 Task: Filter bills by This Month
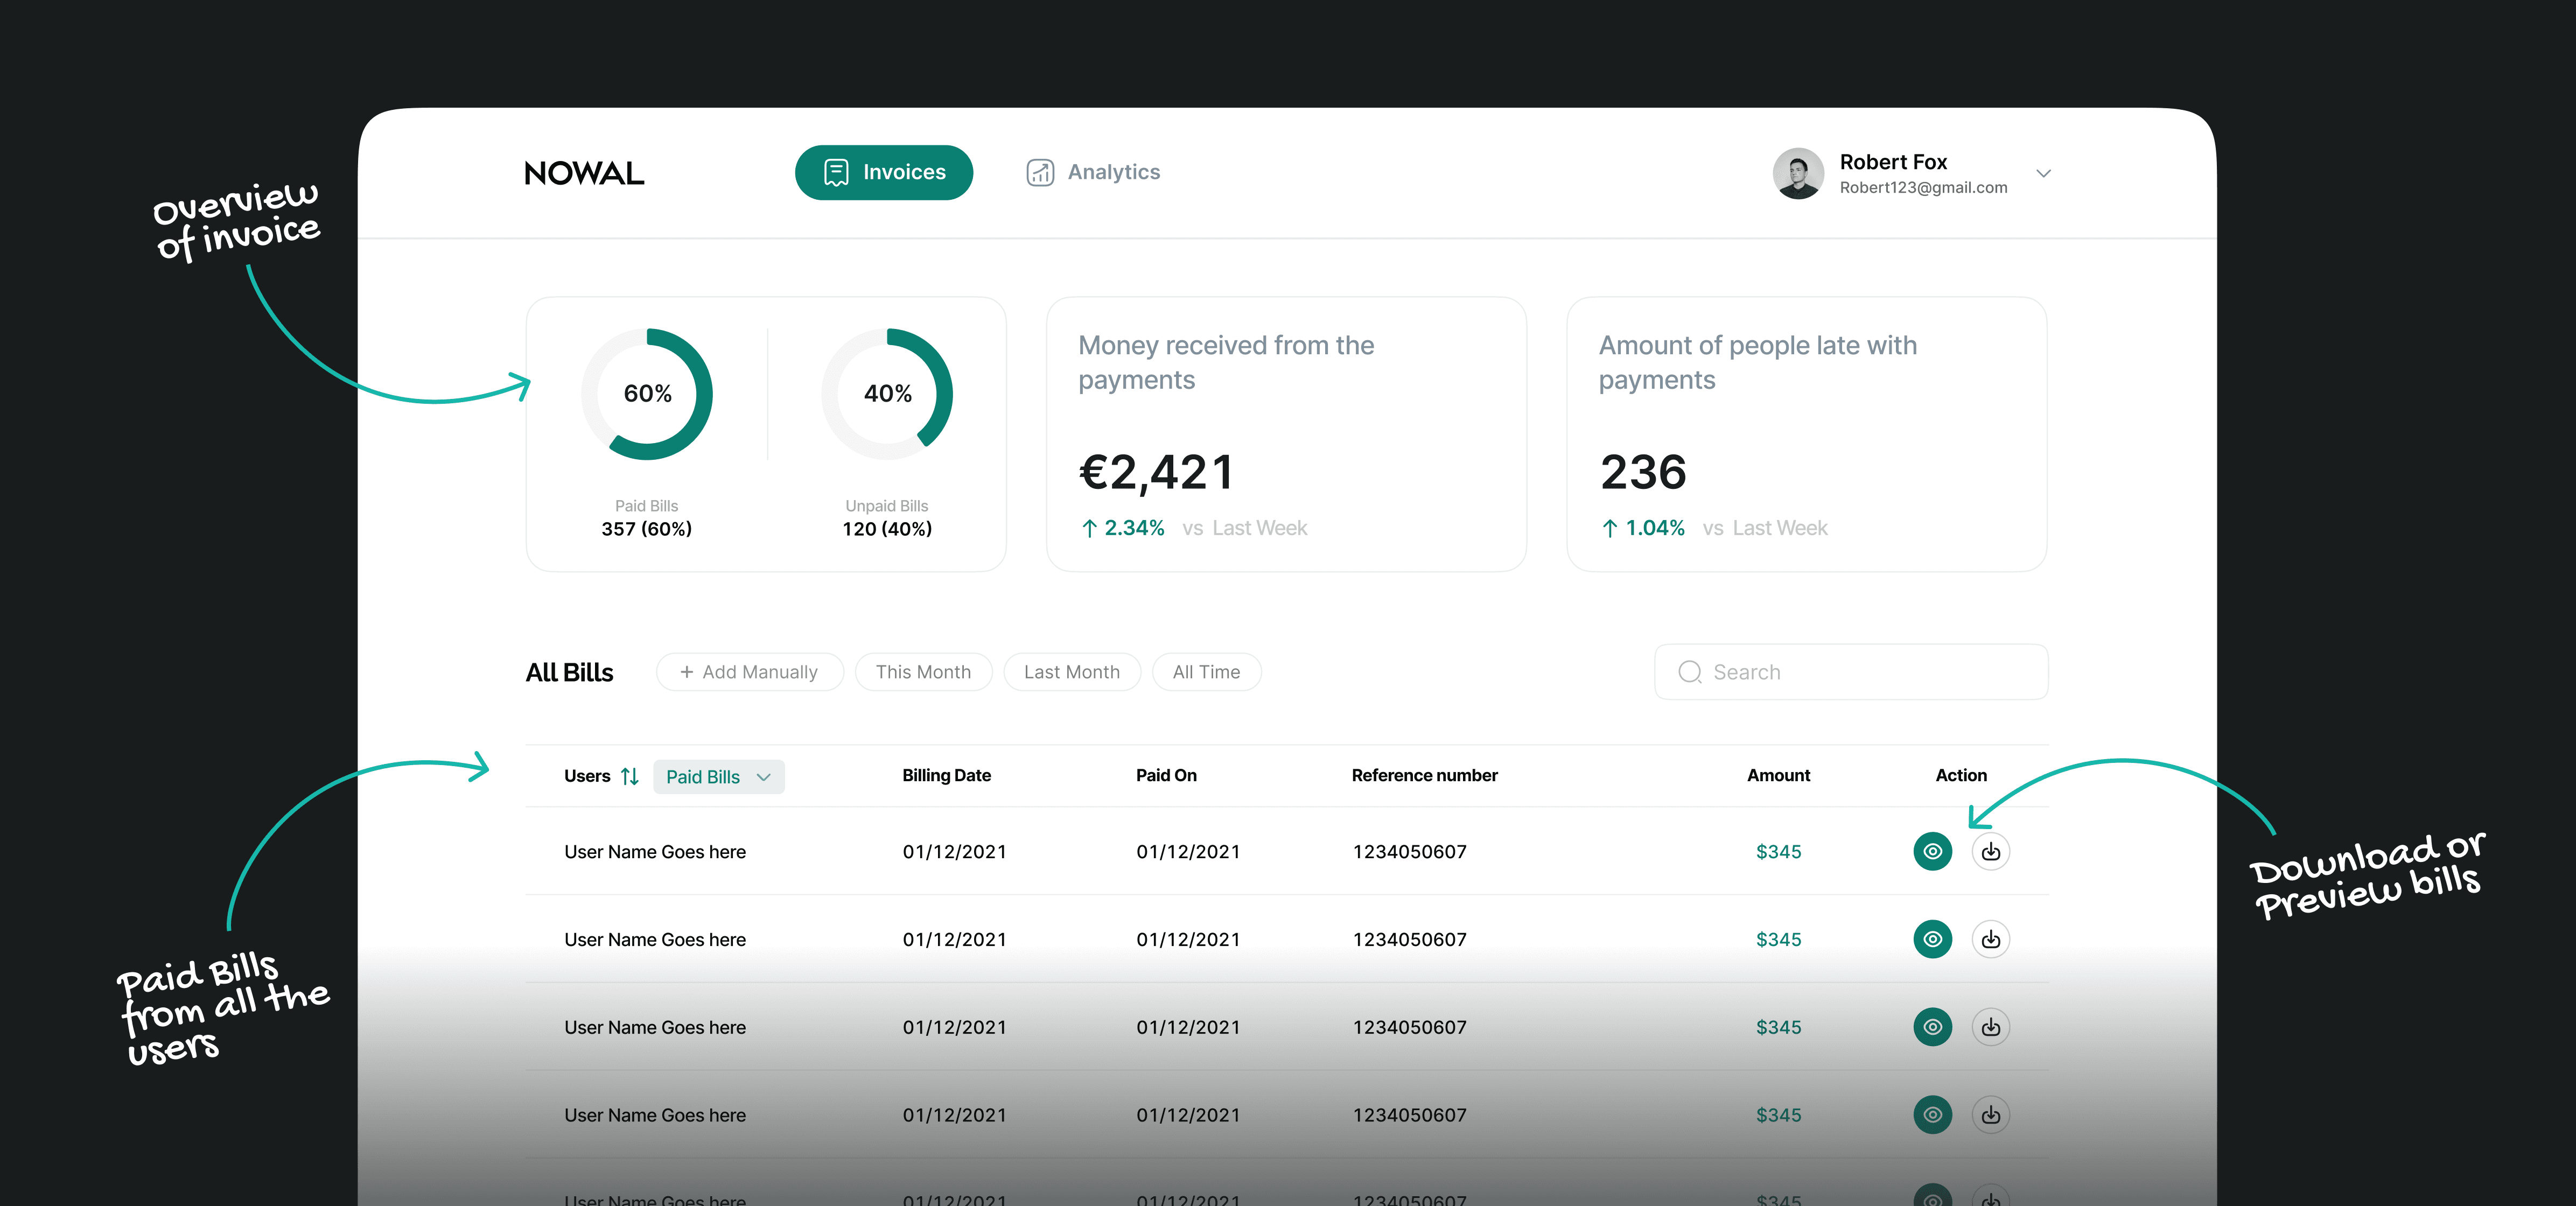(923, 672)
